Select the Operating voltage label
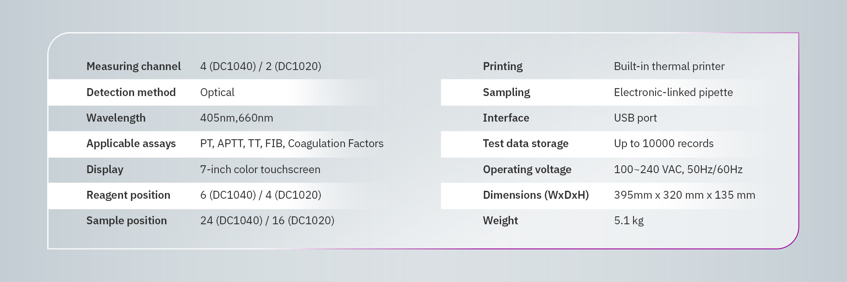The height and width of the screenshot is (282, 847). [x=527, y=170]
